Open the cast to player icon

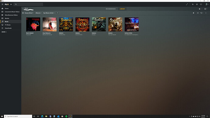tap(201, 4)
